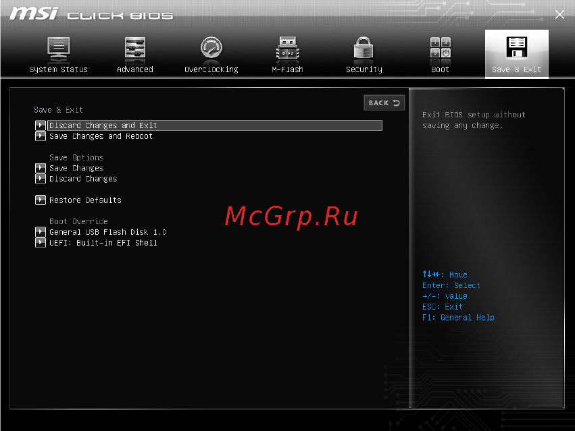This screenshot has height=431, width=575.
Task: Launch UEFI: Built-in EFI Shell
Action: pos(103,243)
